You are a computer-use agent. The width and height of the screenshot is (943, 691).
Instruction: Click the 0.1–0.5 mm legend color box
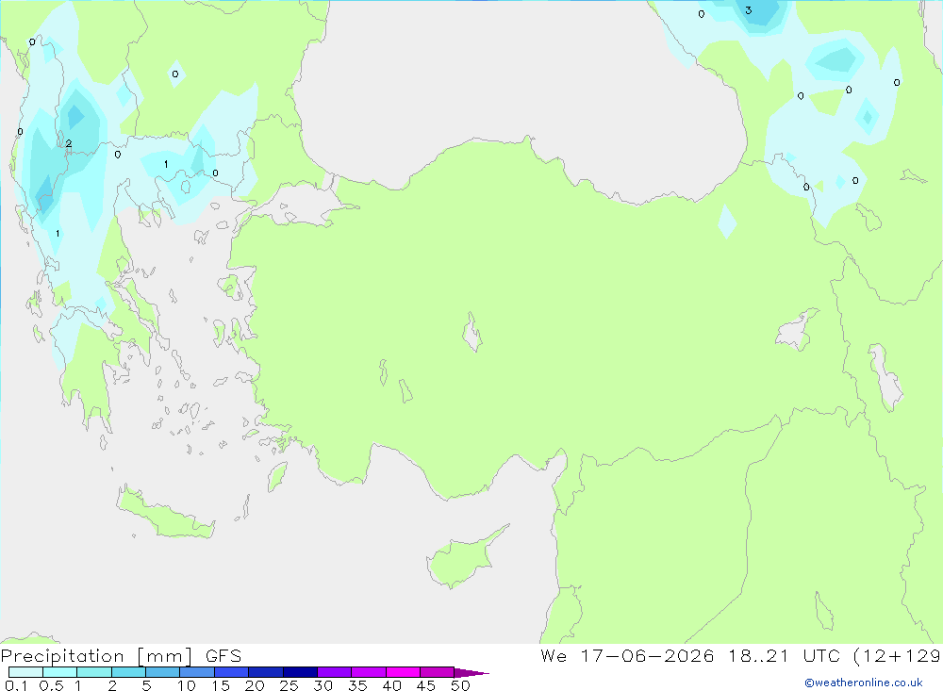pyautogui.click(x=25, y=672)
